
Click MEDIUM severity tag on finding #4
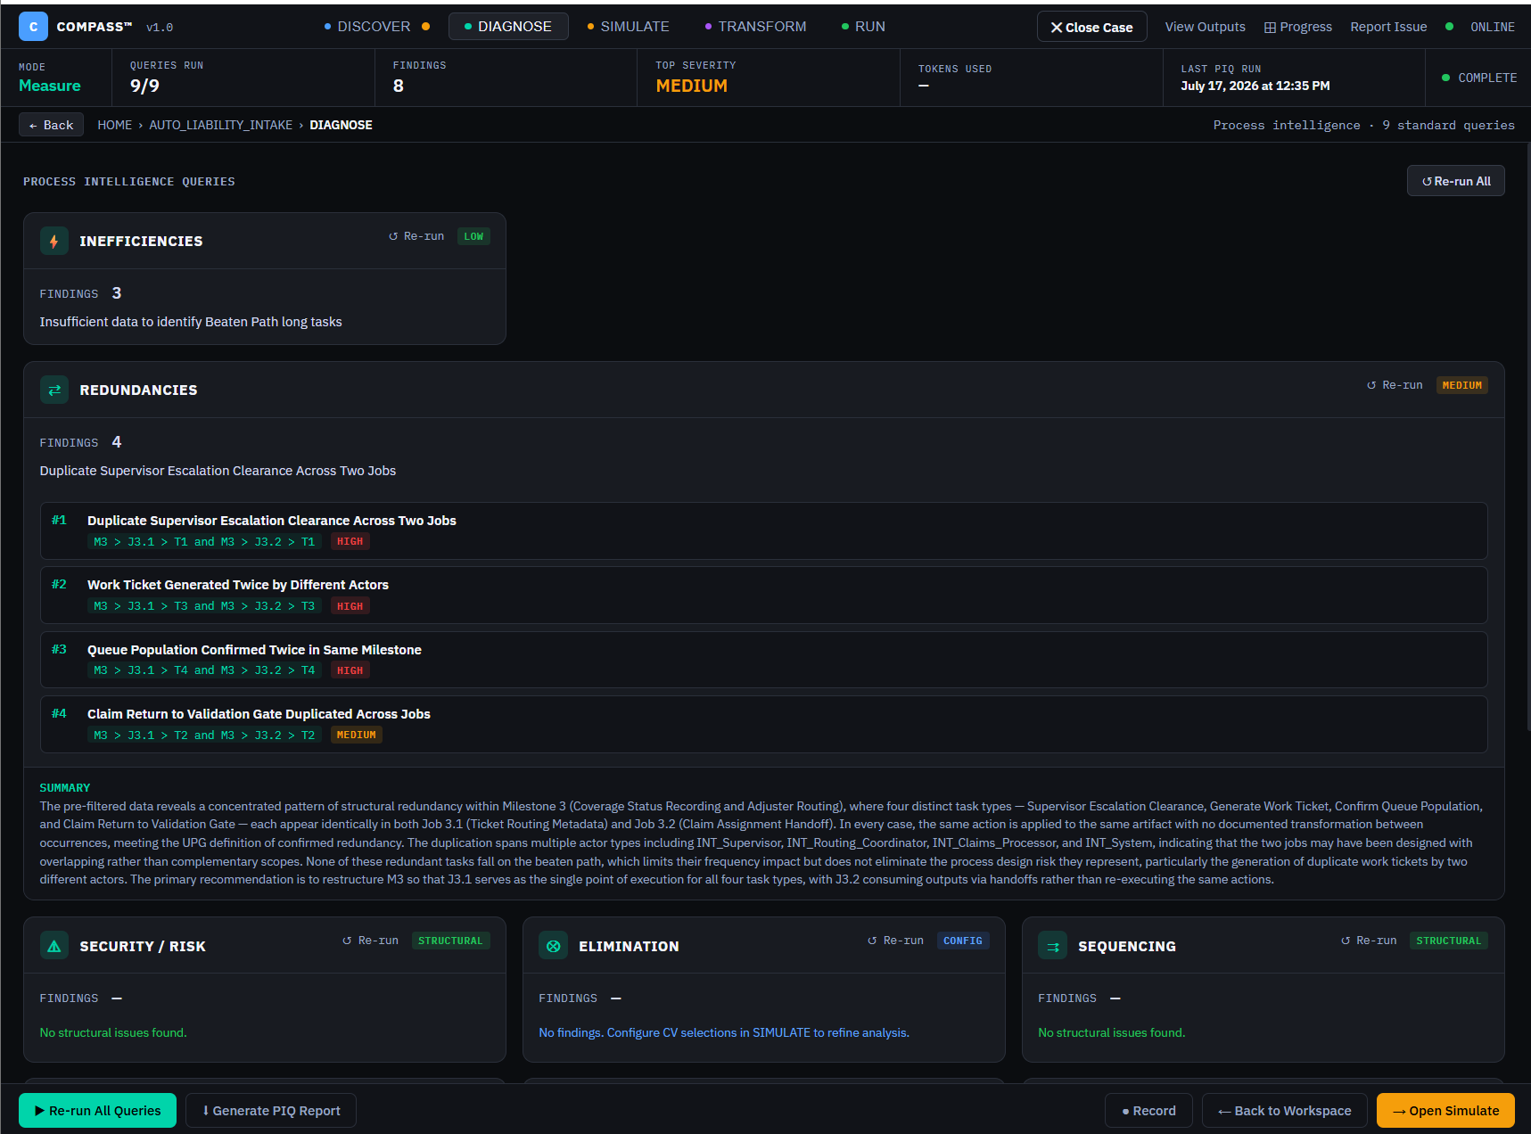click(x=356, y=735)
